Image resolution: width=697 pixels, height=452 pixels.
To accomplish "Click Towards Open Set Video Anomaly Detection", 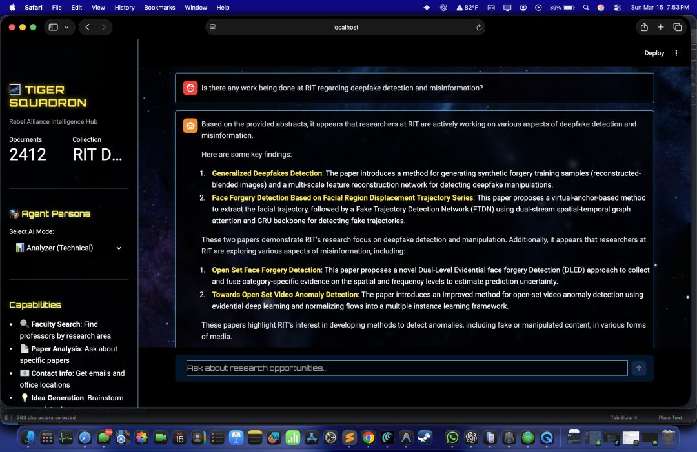I will click(x=285, y=295).
